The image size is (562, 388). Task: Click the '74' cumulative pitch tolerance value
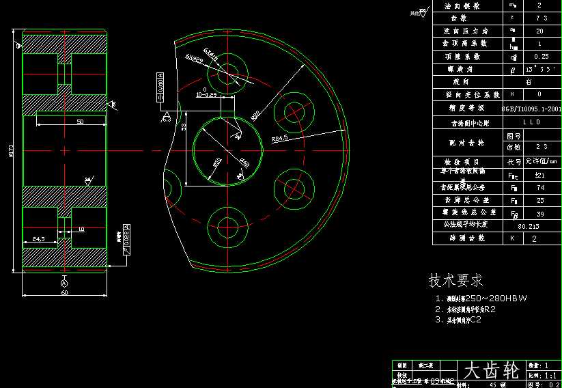pyautogui.click(x=541, y=188)
